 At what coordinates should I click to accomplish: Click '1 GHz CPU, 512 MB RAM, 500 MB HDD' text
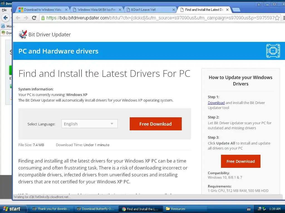tap(238, 191)
